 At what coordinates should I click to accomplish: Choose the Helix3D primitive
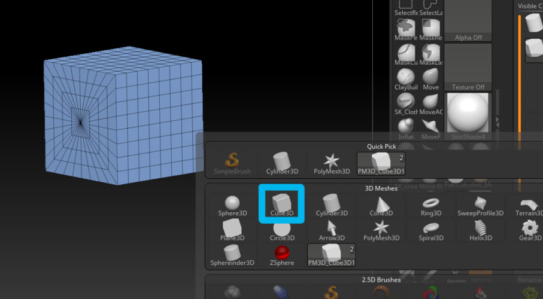coord(480,230)
